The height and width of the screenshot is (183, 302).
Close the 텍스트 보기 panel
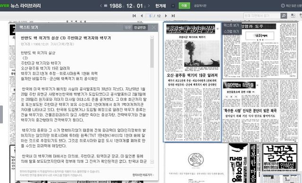tap(153, 27)
